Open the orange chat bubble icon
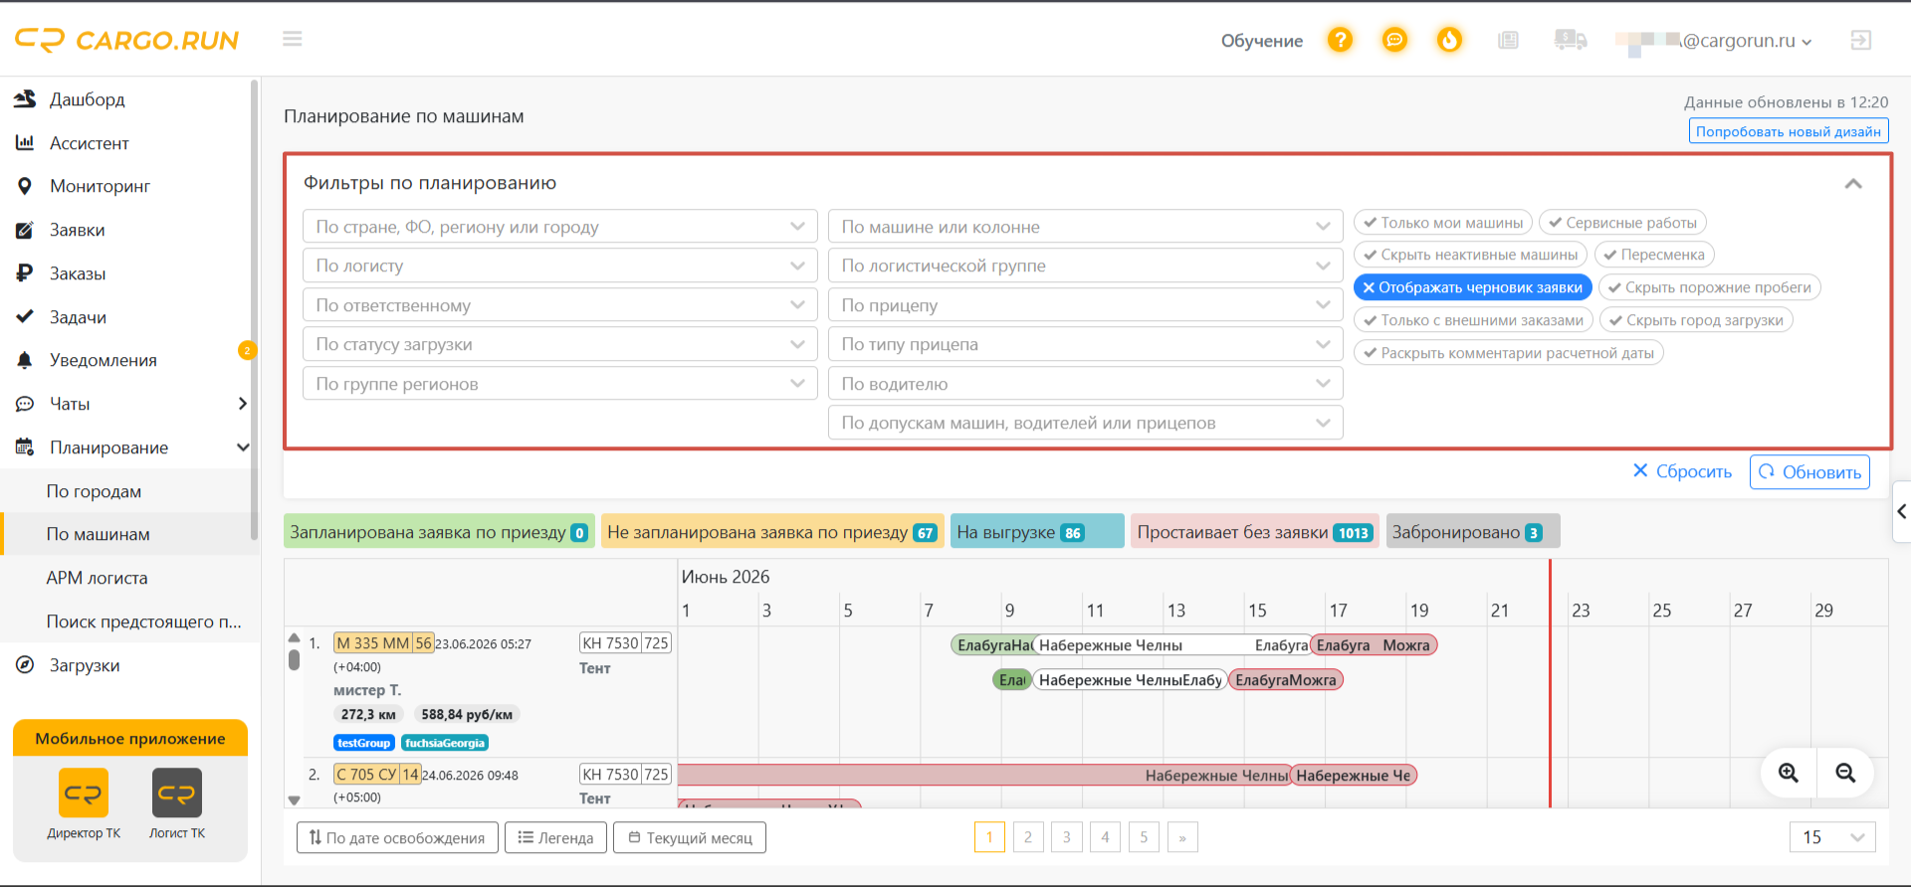Viewport: 1911px width, 887px height. [1394, 40]
